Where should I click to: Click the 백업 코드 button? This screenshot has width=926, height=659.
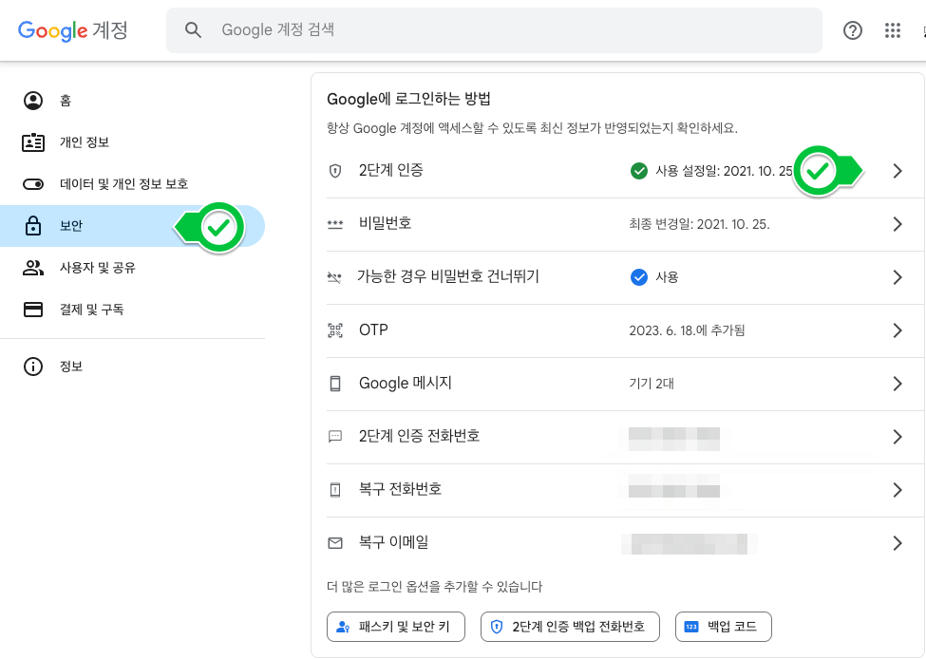click(x=724, y=627)
